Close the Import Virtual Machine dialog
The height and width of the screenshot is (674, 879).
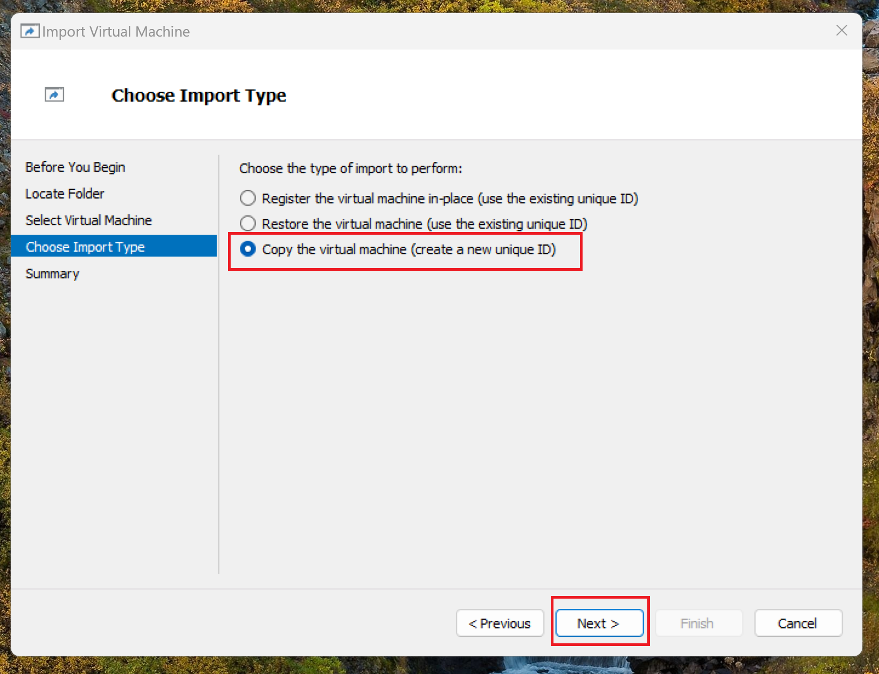tap(842, 31)
